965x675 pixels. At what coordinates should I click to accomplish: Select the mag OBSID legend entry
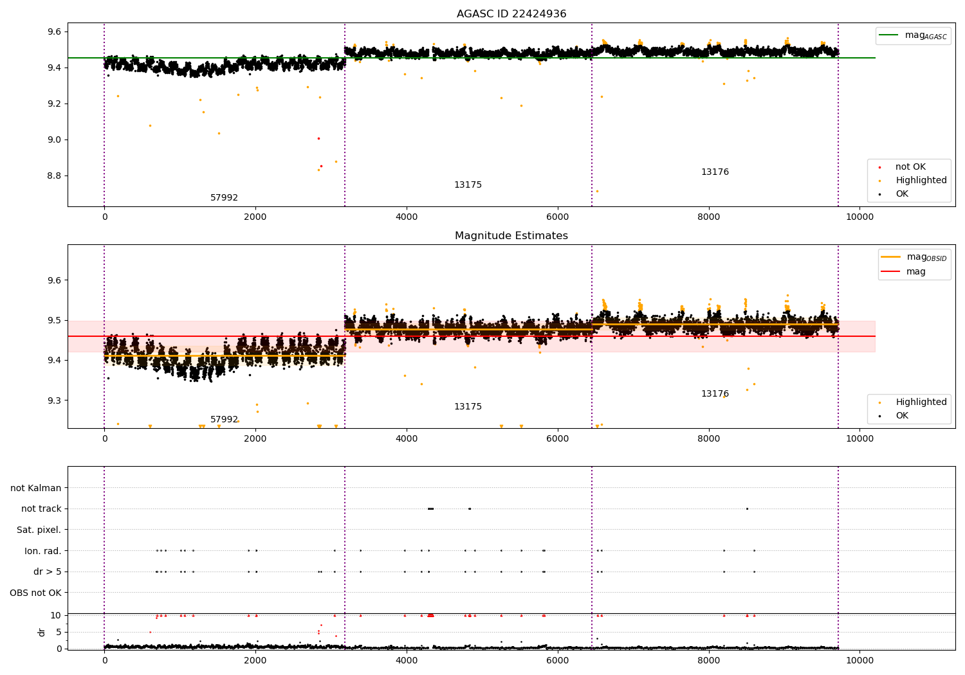(926, 257)
